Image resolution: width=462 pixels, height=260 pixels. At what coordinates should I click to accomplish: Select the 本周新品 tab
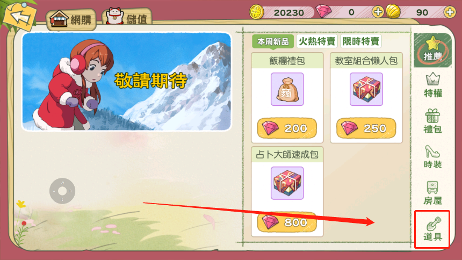(273, 41)
